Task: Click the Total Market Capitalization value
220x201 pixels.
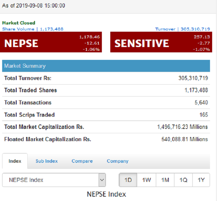Action: pyautogui.click(x=182, y=127)
